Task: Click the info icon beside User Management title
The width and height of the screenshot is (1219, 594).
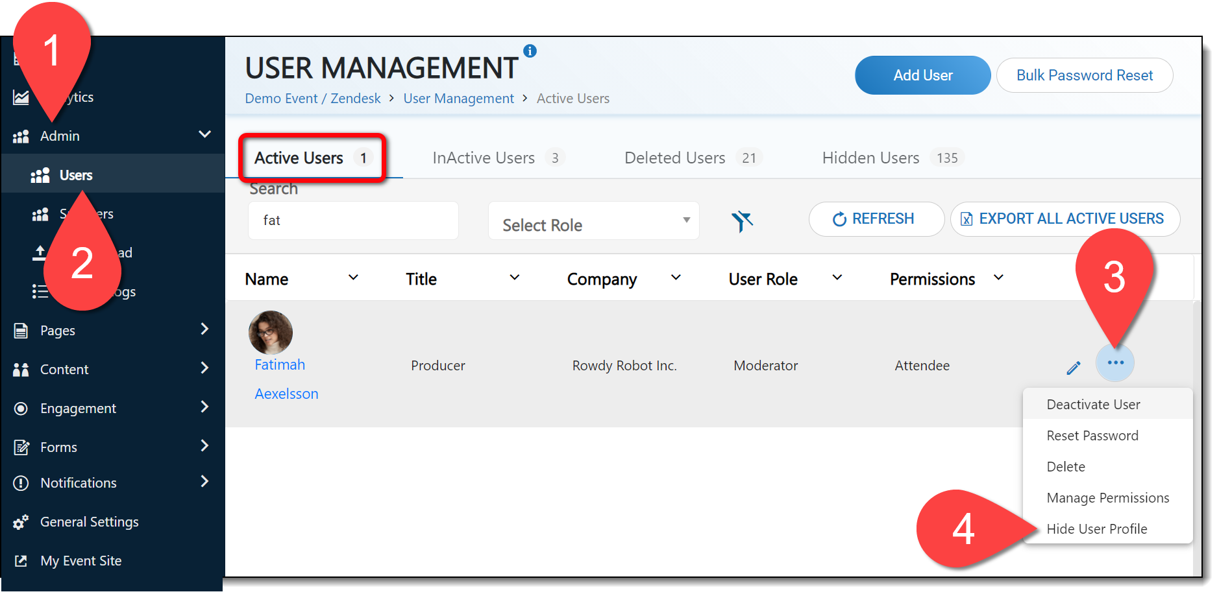Action: (530, 51)
